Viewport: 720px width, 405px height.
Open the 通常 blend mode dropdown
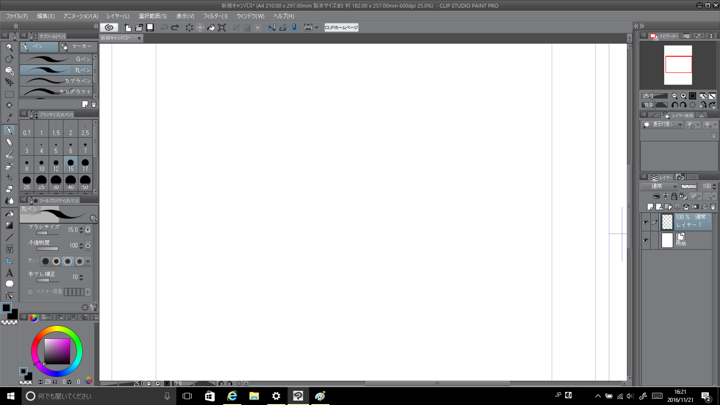(x=659, y=186)
